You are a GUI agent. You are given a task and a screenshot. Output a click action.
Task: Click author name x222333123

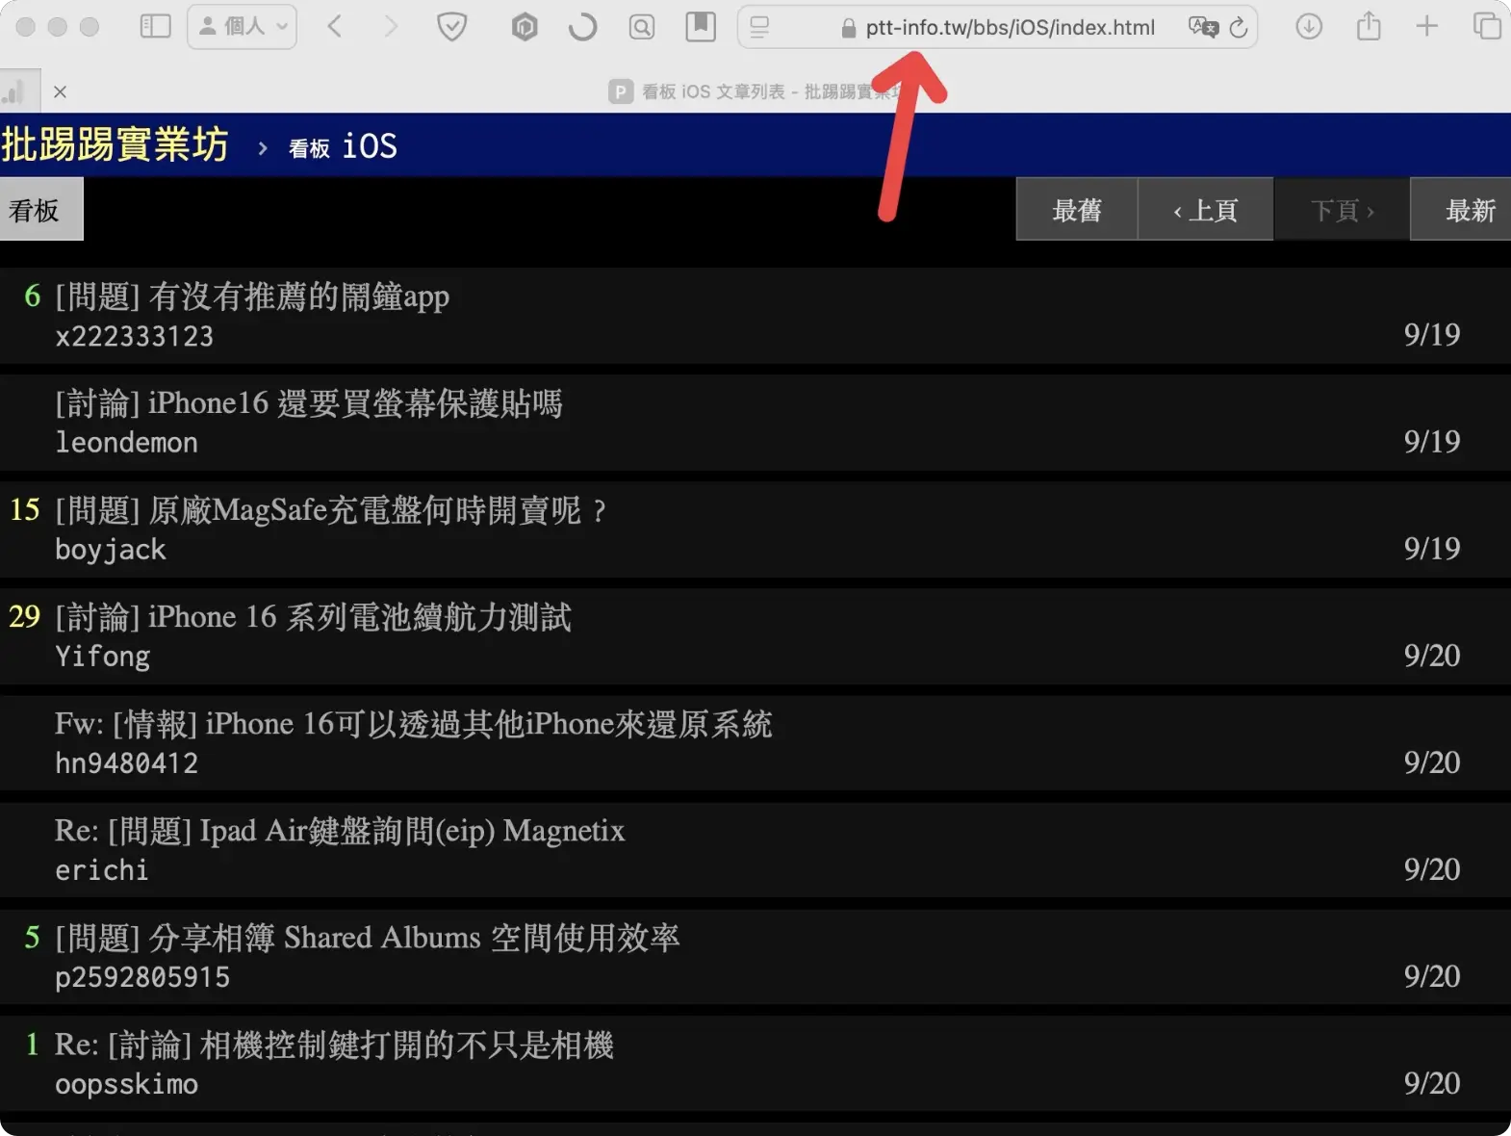pyautogui.click(x=134, y=336)
